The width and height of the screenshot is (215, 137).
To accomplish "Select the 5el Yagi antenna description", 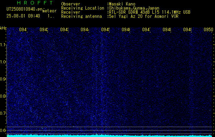I will pyautogui.click(x=144, y=16).
